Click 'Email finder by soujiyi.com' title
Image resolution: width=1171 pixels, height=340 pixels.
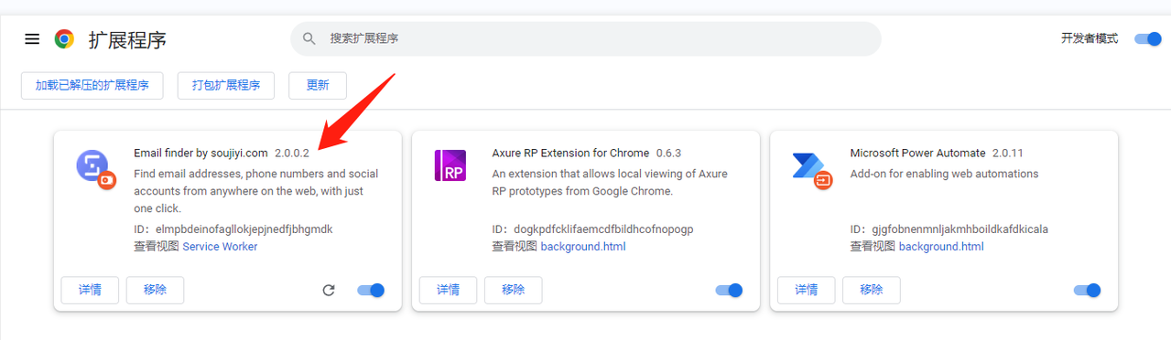(201, 153)
